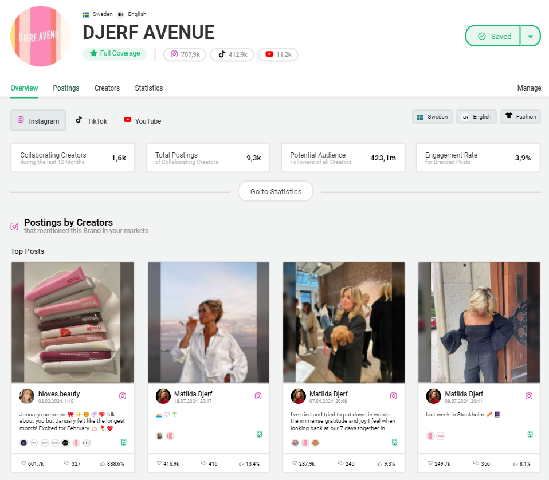Screen dimensions: 549x480
Task: Click the Fashion category chip with shirt icon
Action: pyautogui.click(x=520, y=116)
